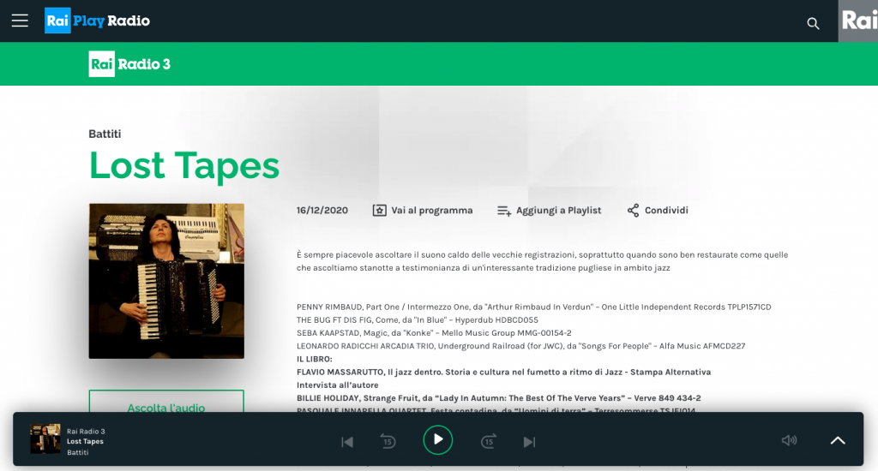Toggle the volume speaker icon
This screenshot has height=471, width=878.
coord(789,440)
